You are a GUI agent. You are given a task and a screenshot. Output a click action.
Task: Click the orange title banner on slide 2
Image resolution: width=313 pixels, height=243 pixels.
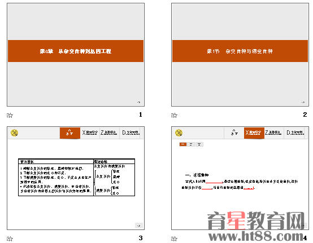(240, 51)
